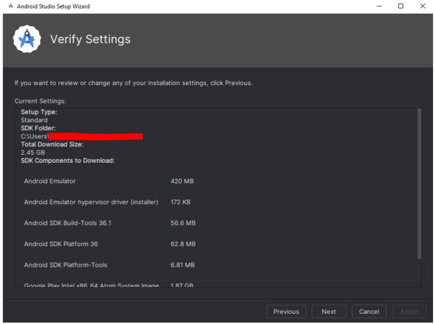This screenshot has width=434, height=324.
Task: Click the 2.45 GB total download size
Action: tap(33, 152)
